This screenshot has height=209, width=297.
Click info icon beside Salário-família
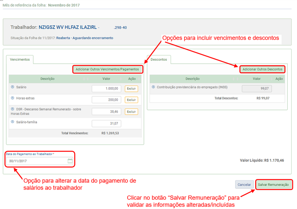[x=12, y=122]
